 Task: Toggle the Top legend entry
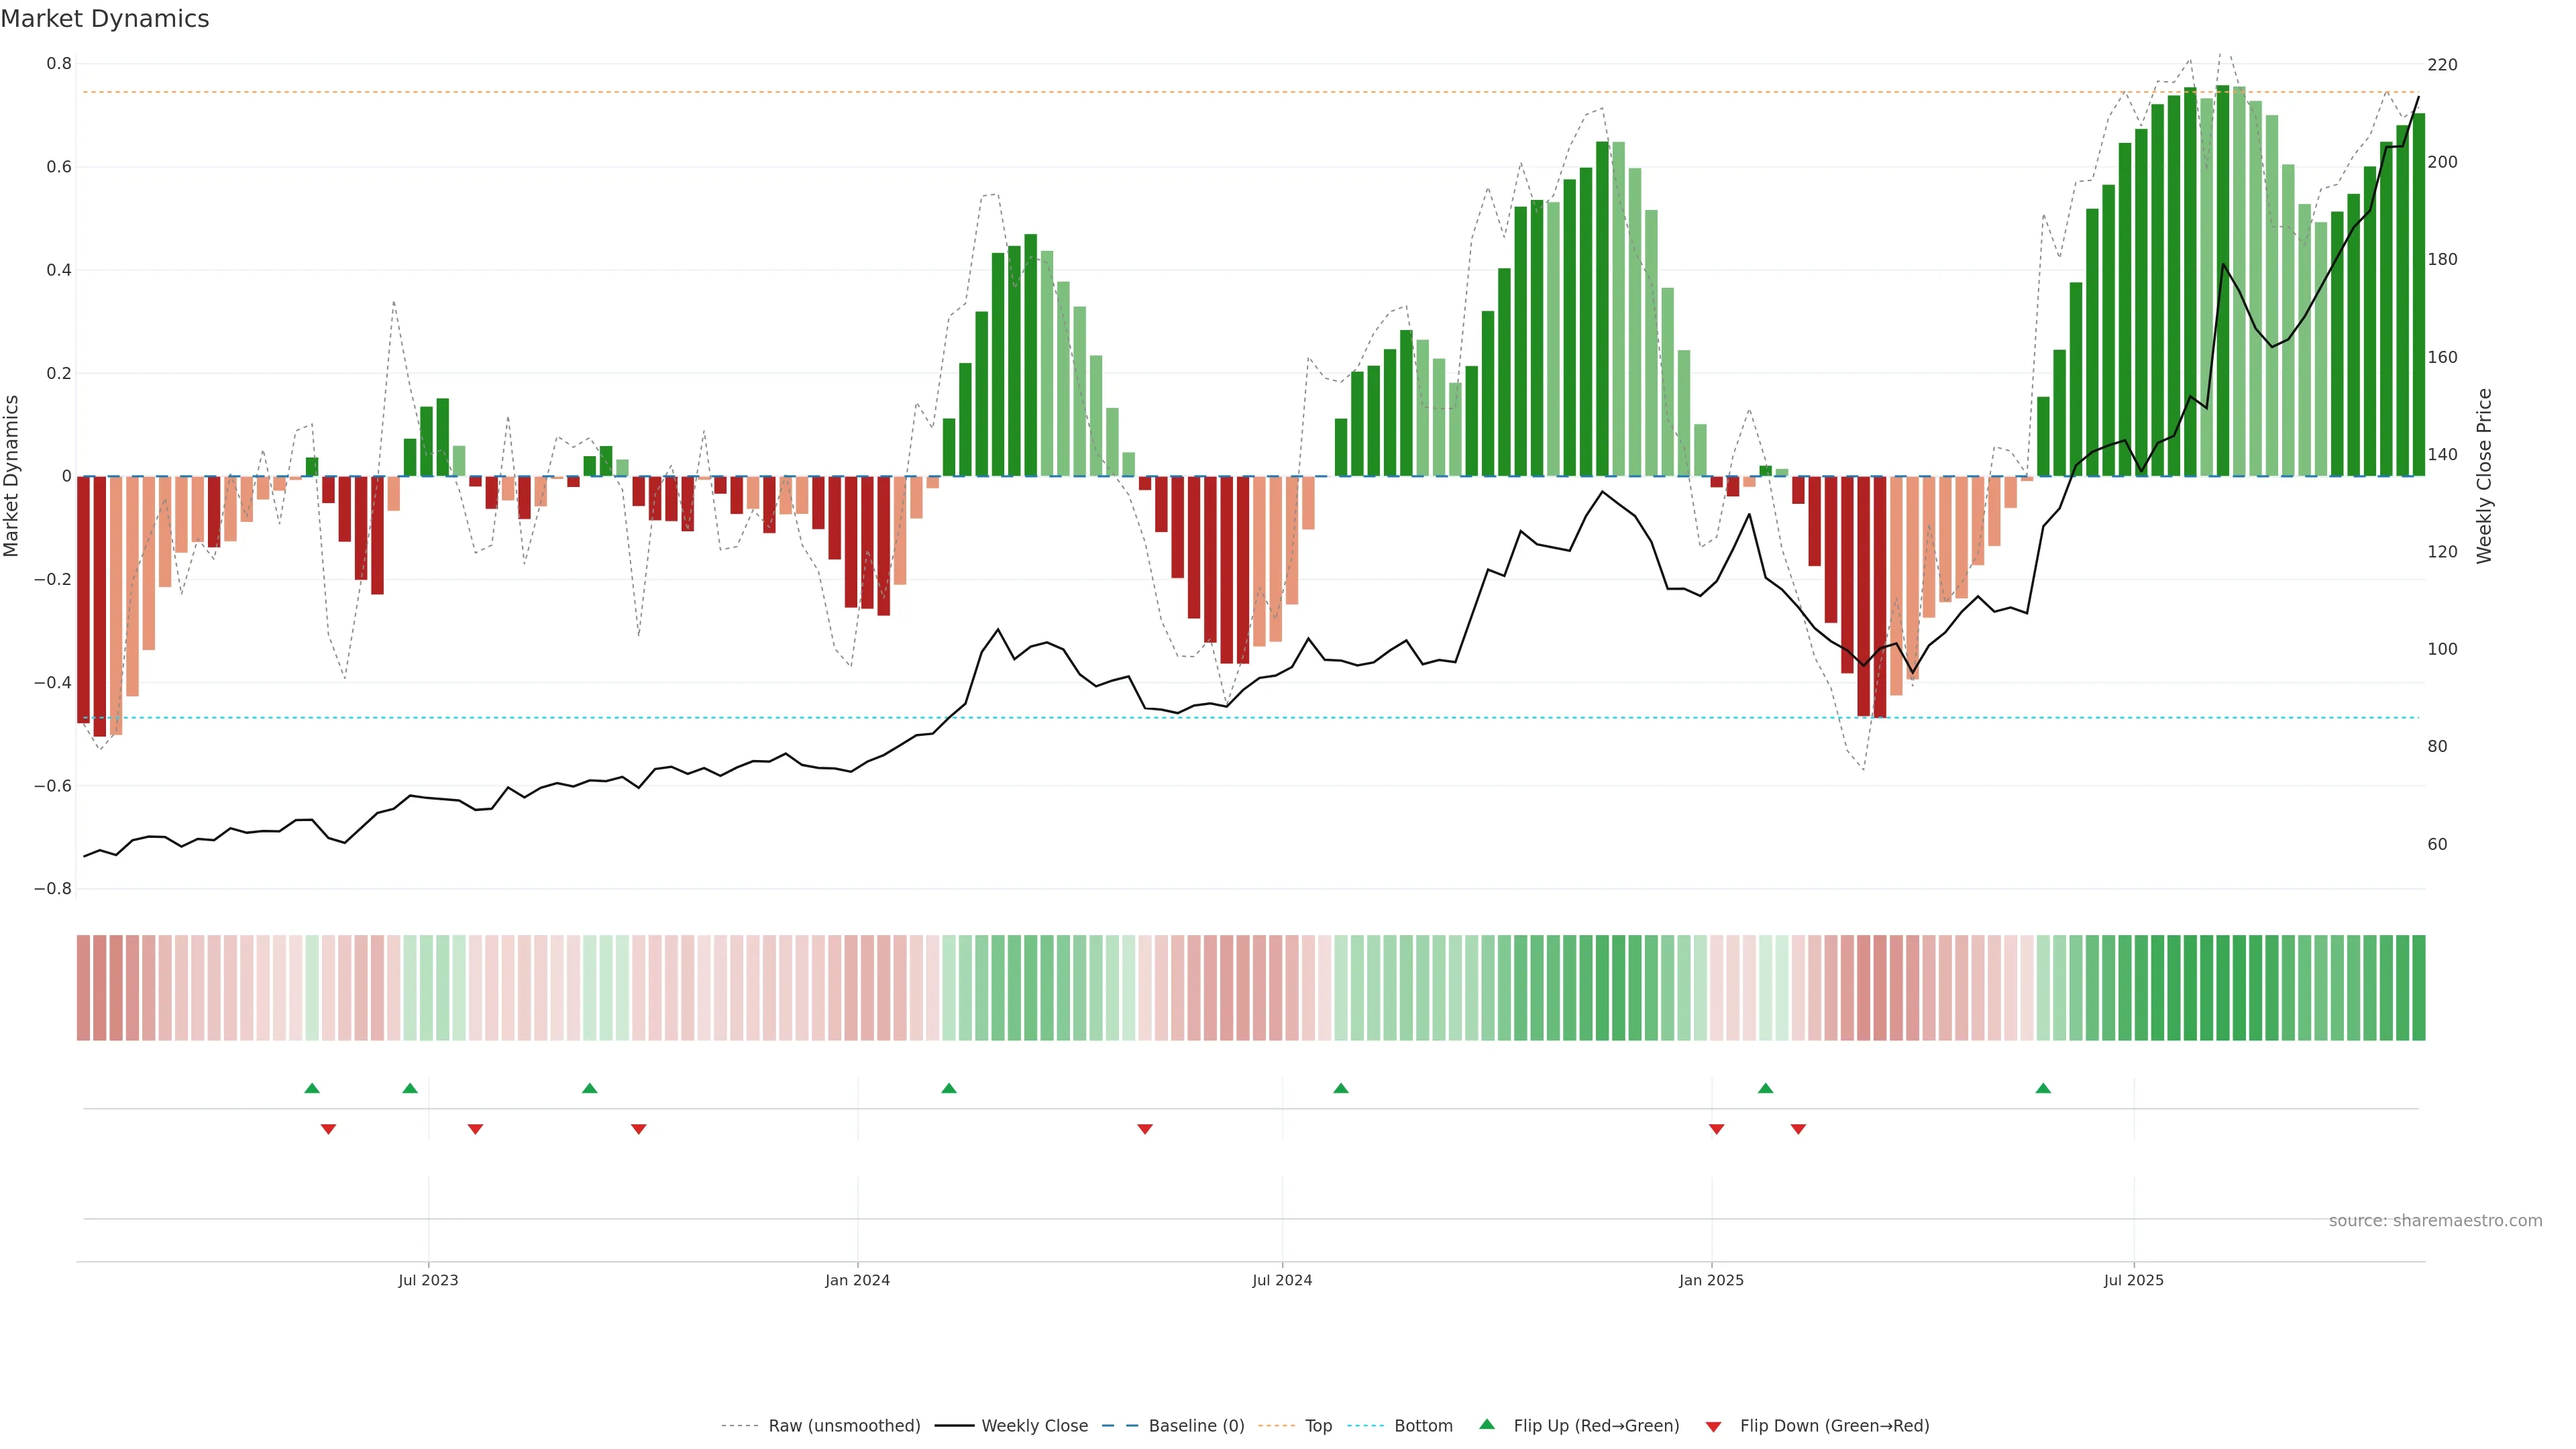point(1318,1426)
